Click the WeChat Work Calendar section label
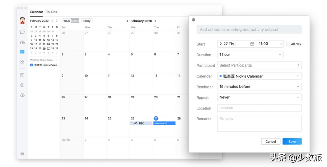Viewport: 327px width, 167px height. tap(42, 60)
